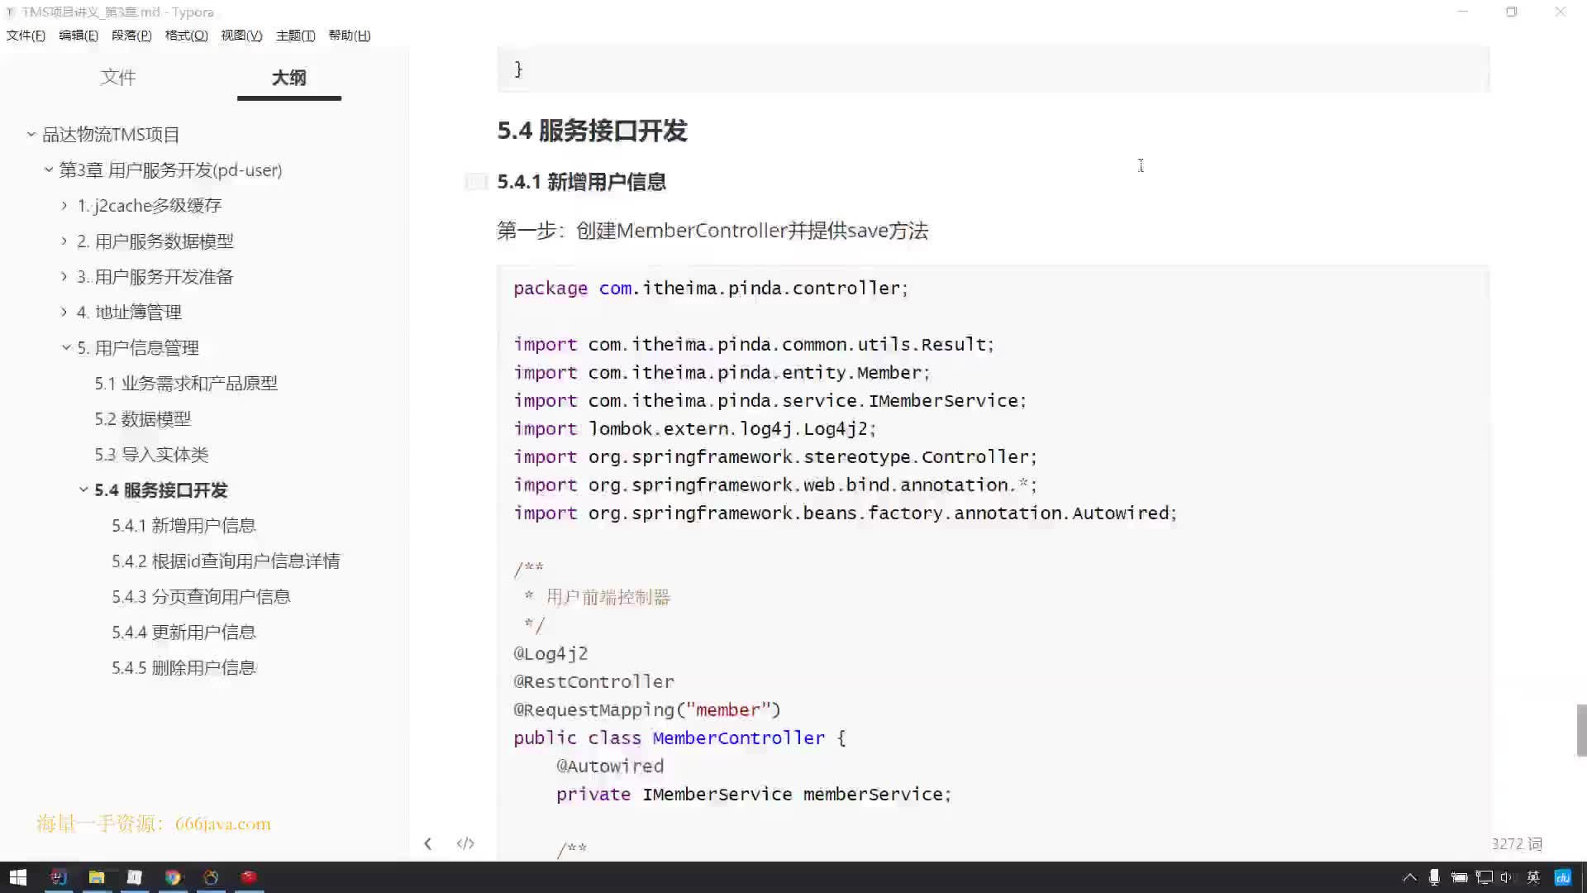Select 4. 地址簿管理 outline entry

[129, 312]
